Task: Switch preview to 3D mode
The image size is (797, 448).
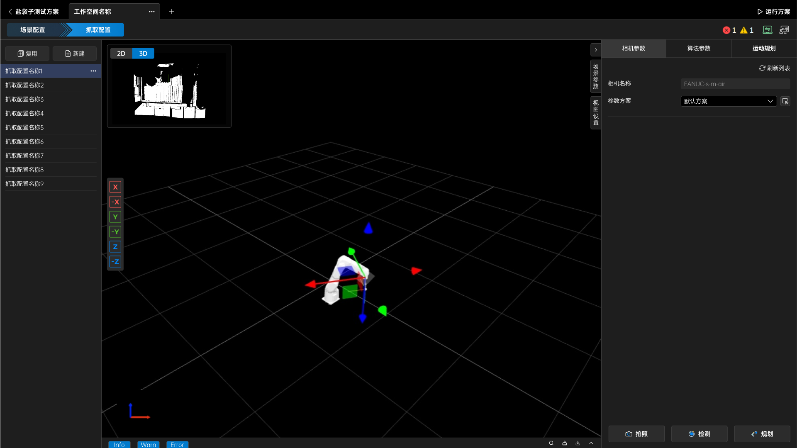Action: pos(143,54)
